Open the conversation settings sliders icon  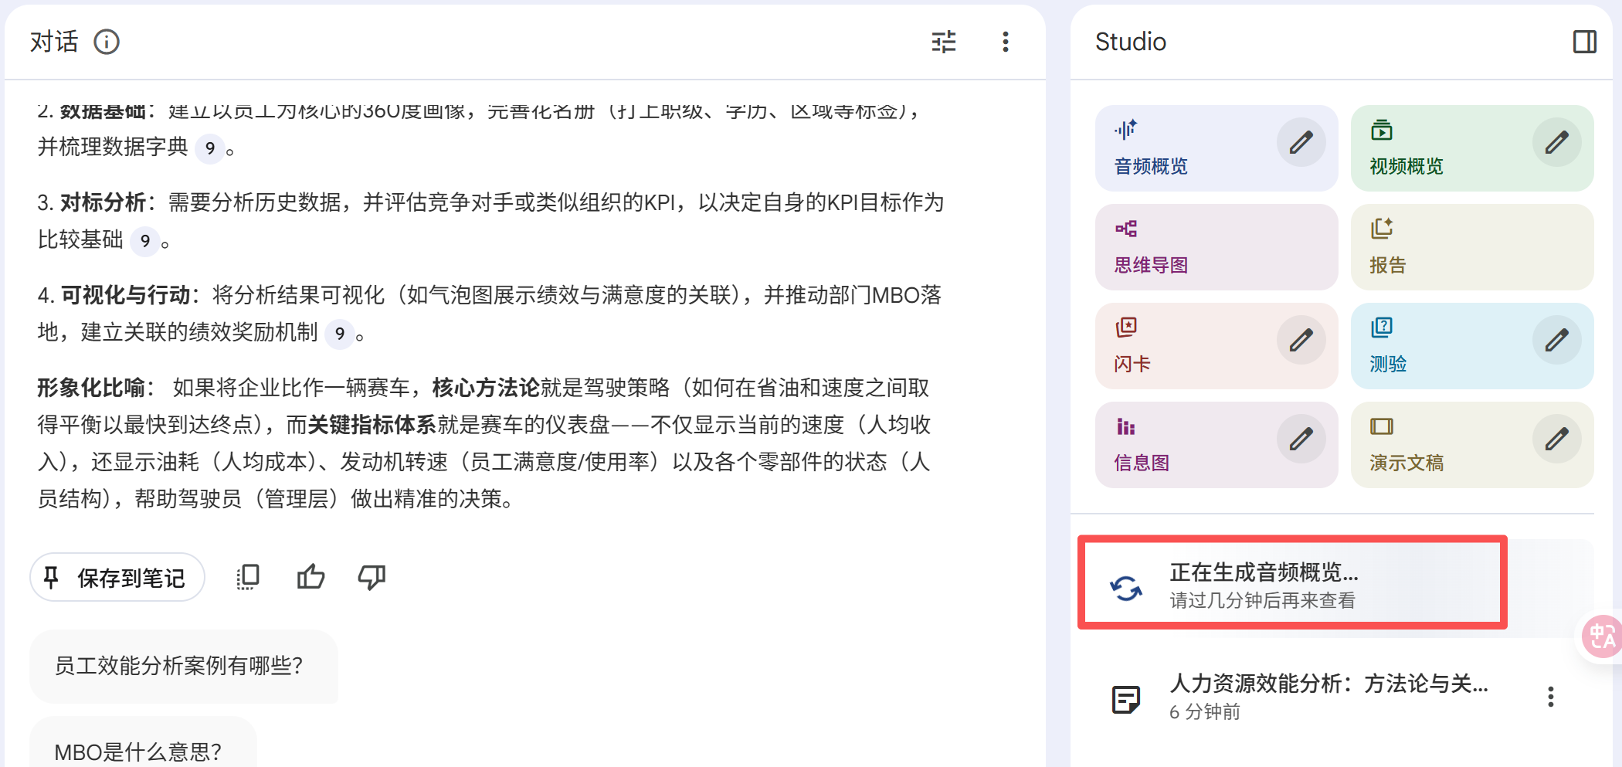(942, 42)
